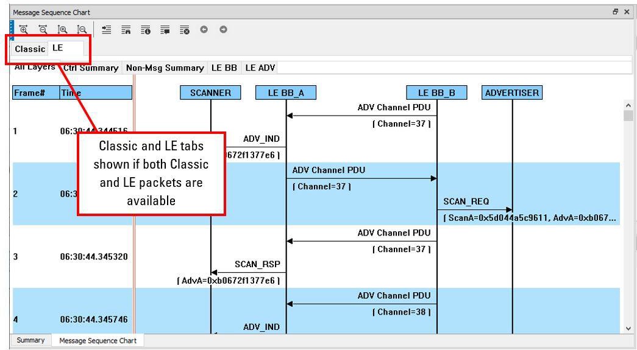Click the LE BB_A lifeline header
Viewport: 637px width, 350px height.
[x=286, y=93]
